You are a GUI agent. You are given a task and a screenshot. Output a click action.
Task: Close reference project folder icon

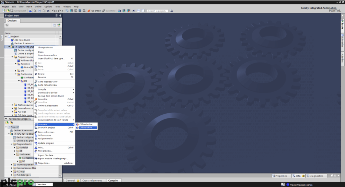11,123
